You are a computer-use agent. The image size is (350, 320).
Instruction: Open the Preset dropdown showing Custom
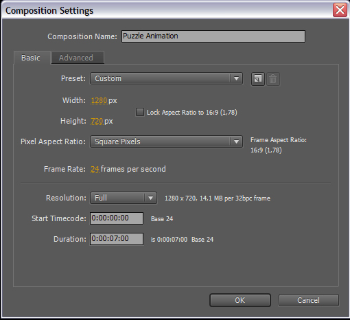click(x=166, y=78)
